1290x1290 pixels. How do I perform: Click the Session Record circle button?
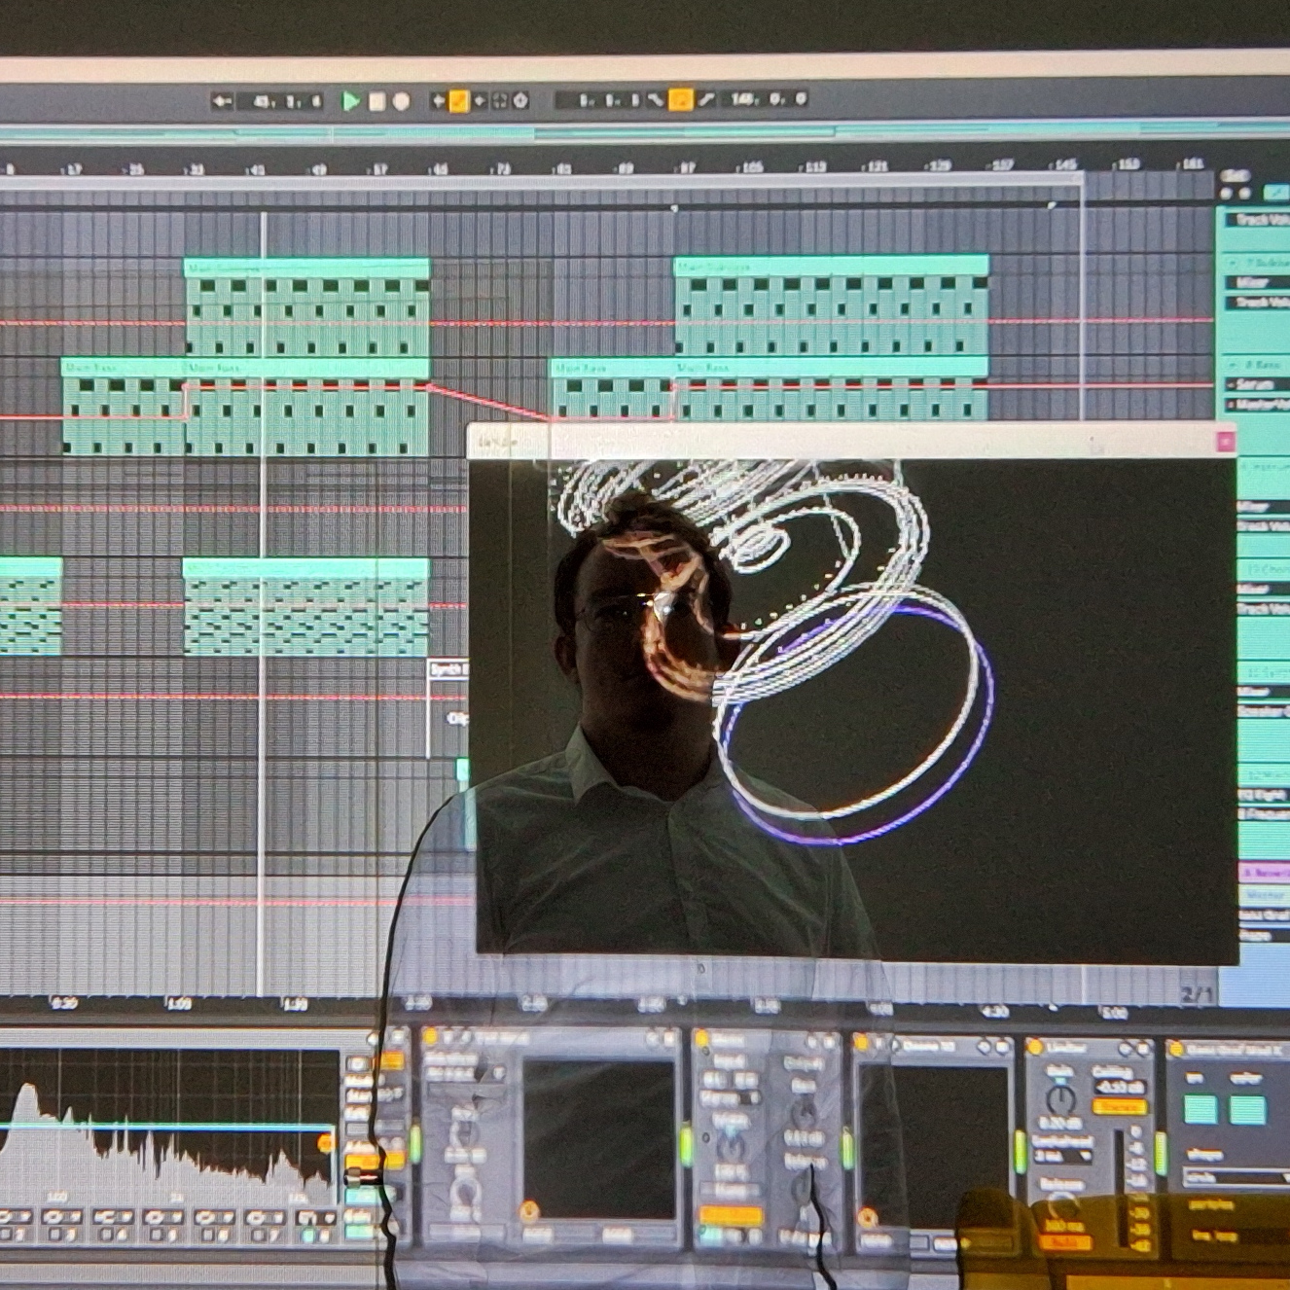[x=520, y=100]
